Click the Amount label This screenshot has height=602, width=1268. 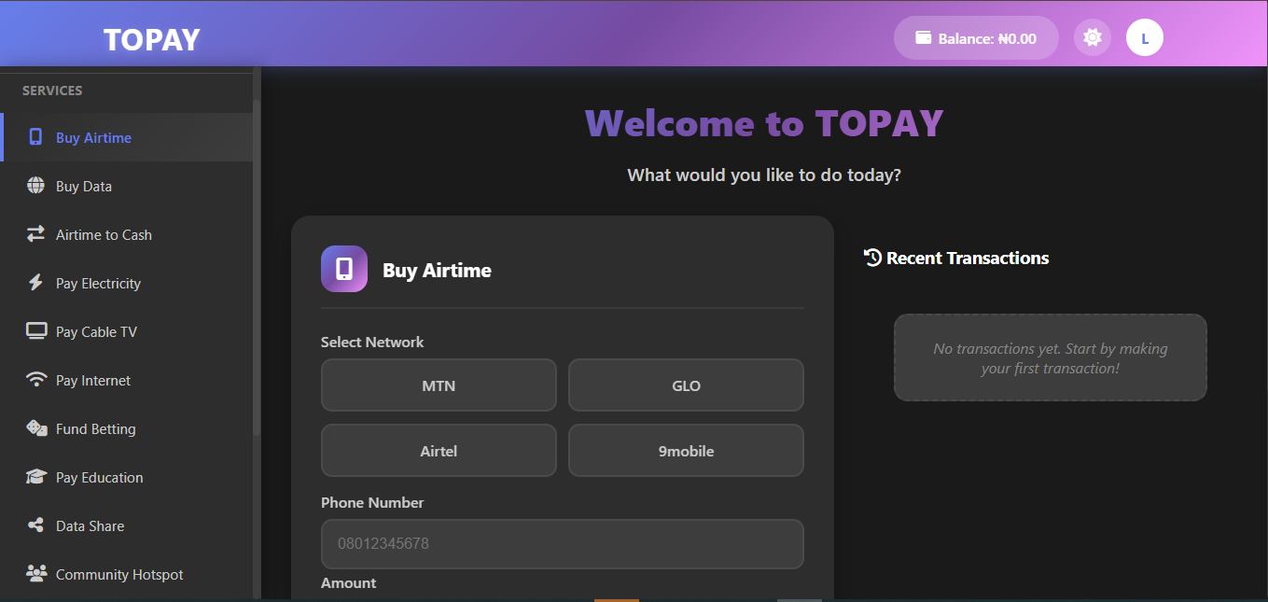pos(349,582)
